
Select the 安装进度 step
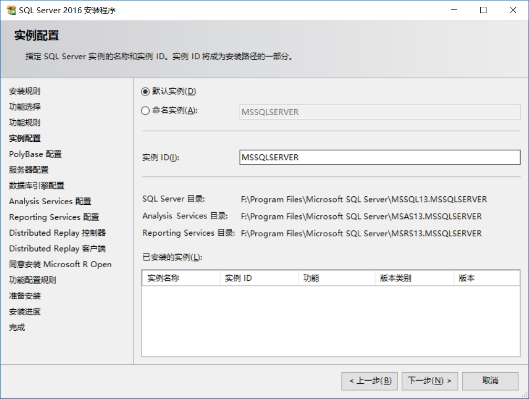point(25,312)
